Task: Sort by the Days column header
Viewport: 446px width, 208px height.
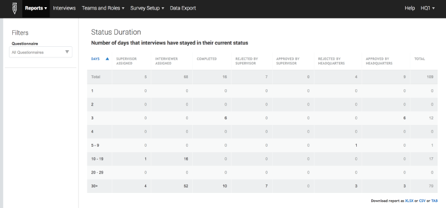Action: 95,59
